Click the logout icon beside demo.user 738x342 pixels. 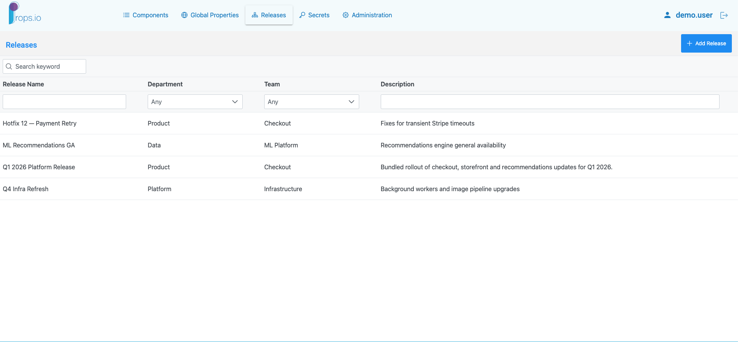tap(724, 15)
